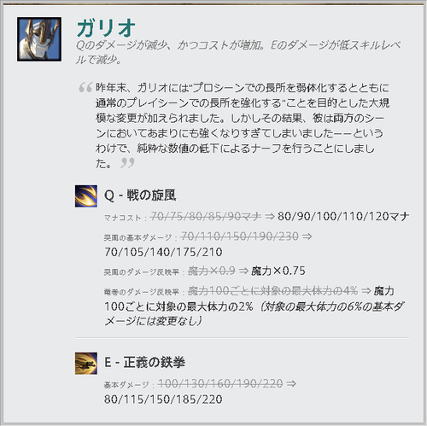Click the struck-through ratio 魔力×0.9
The image size is (427, 426).
point(212,271)
